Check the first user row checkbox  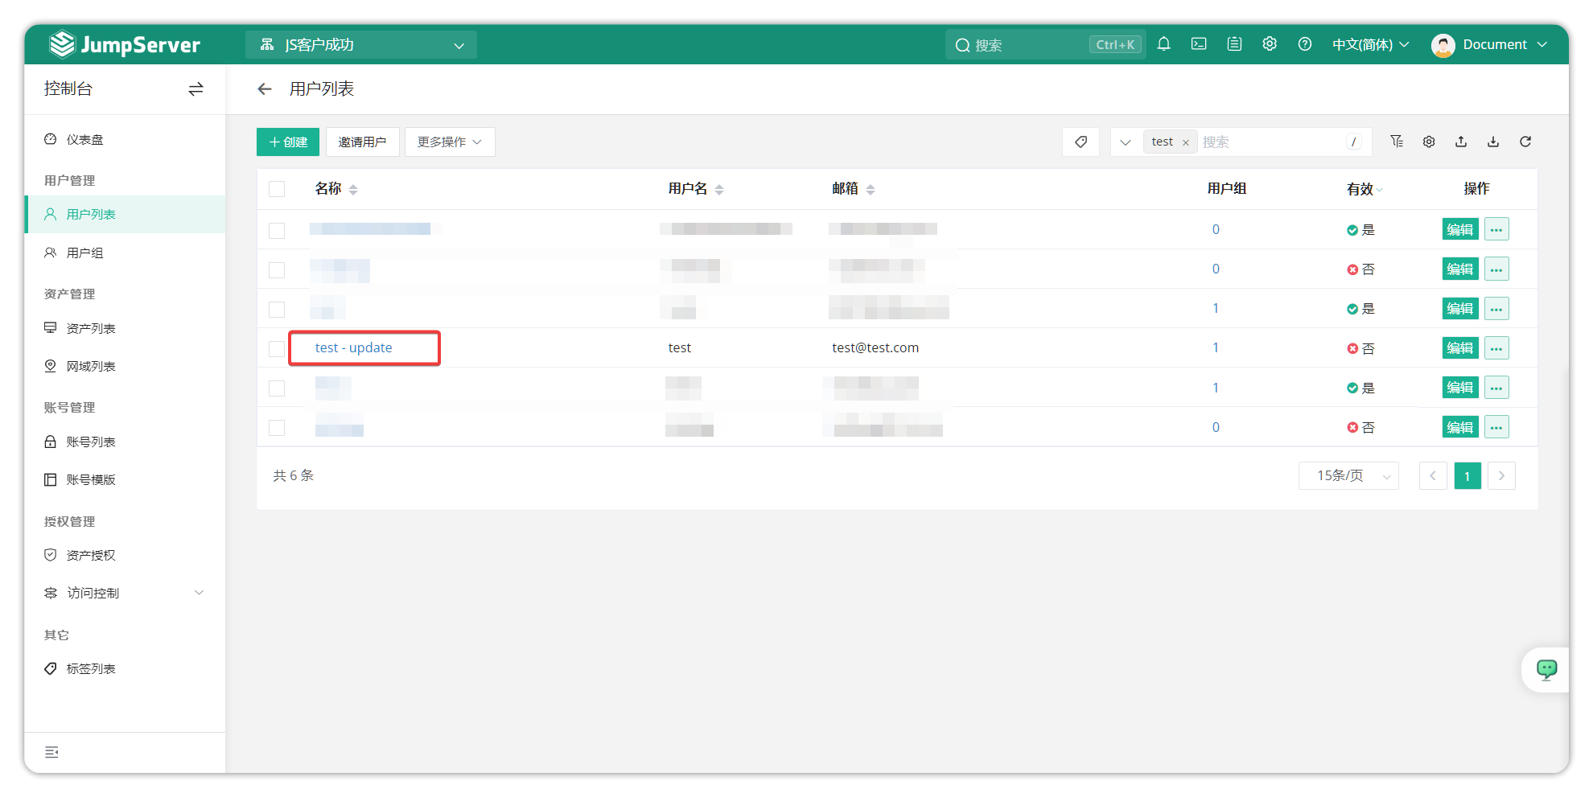click(x=277, y=230)
